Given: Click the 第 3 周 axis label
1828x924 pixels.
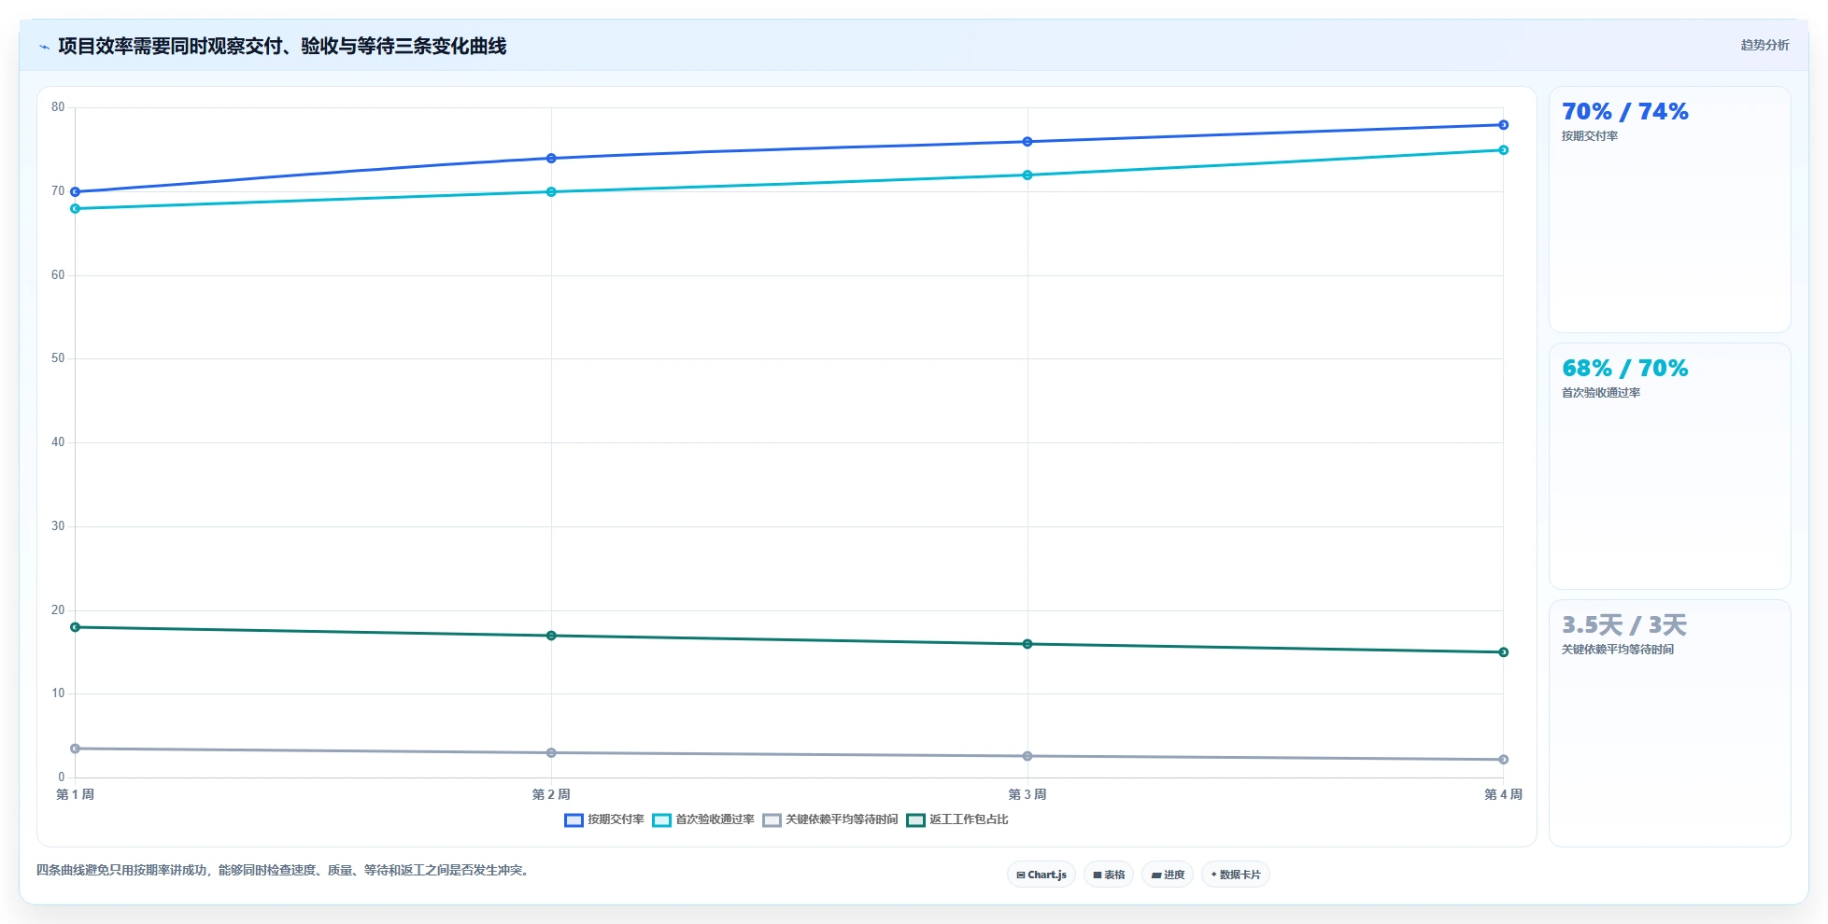Looking at the screenshot, I should 1027,794.
